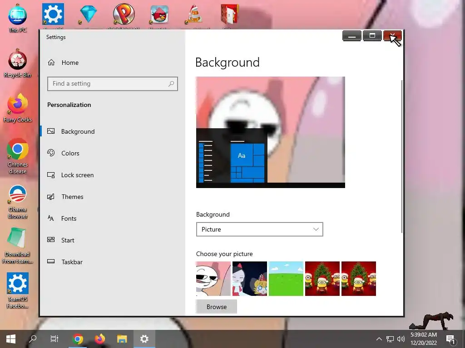465x348 pixels.
Task: Click the Browse button
Action: [x=216, y=307]
